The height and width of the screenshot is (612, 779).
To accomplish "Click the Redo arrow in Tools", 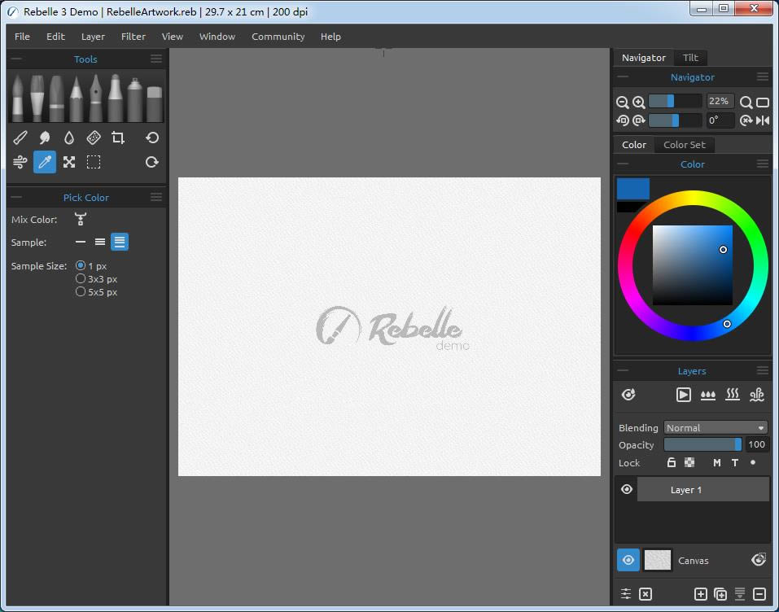I will 152,162.
